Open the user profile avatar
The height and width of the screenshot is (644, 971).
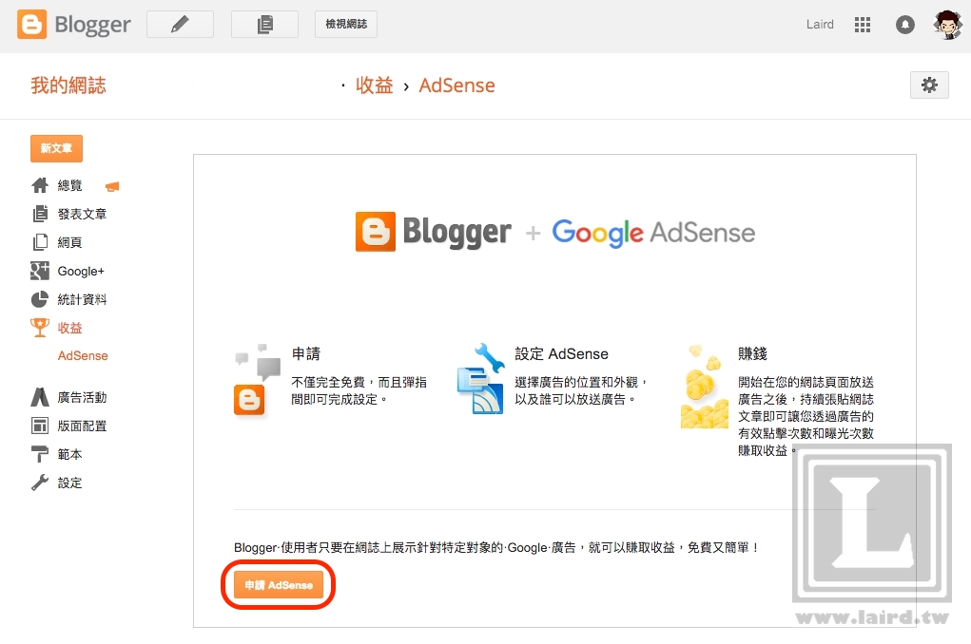tap(947, 24)
